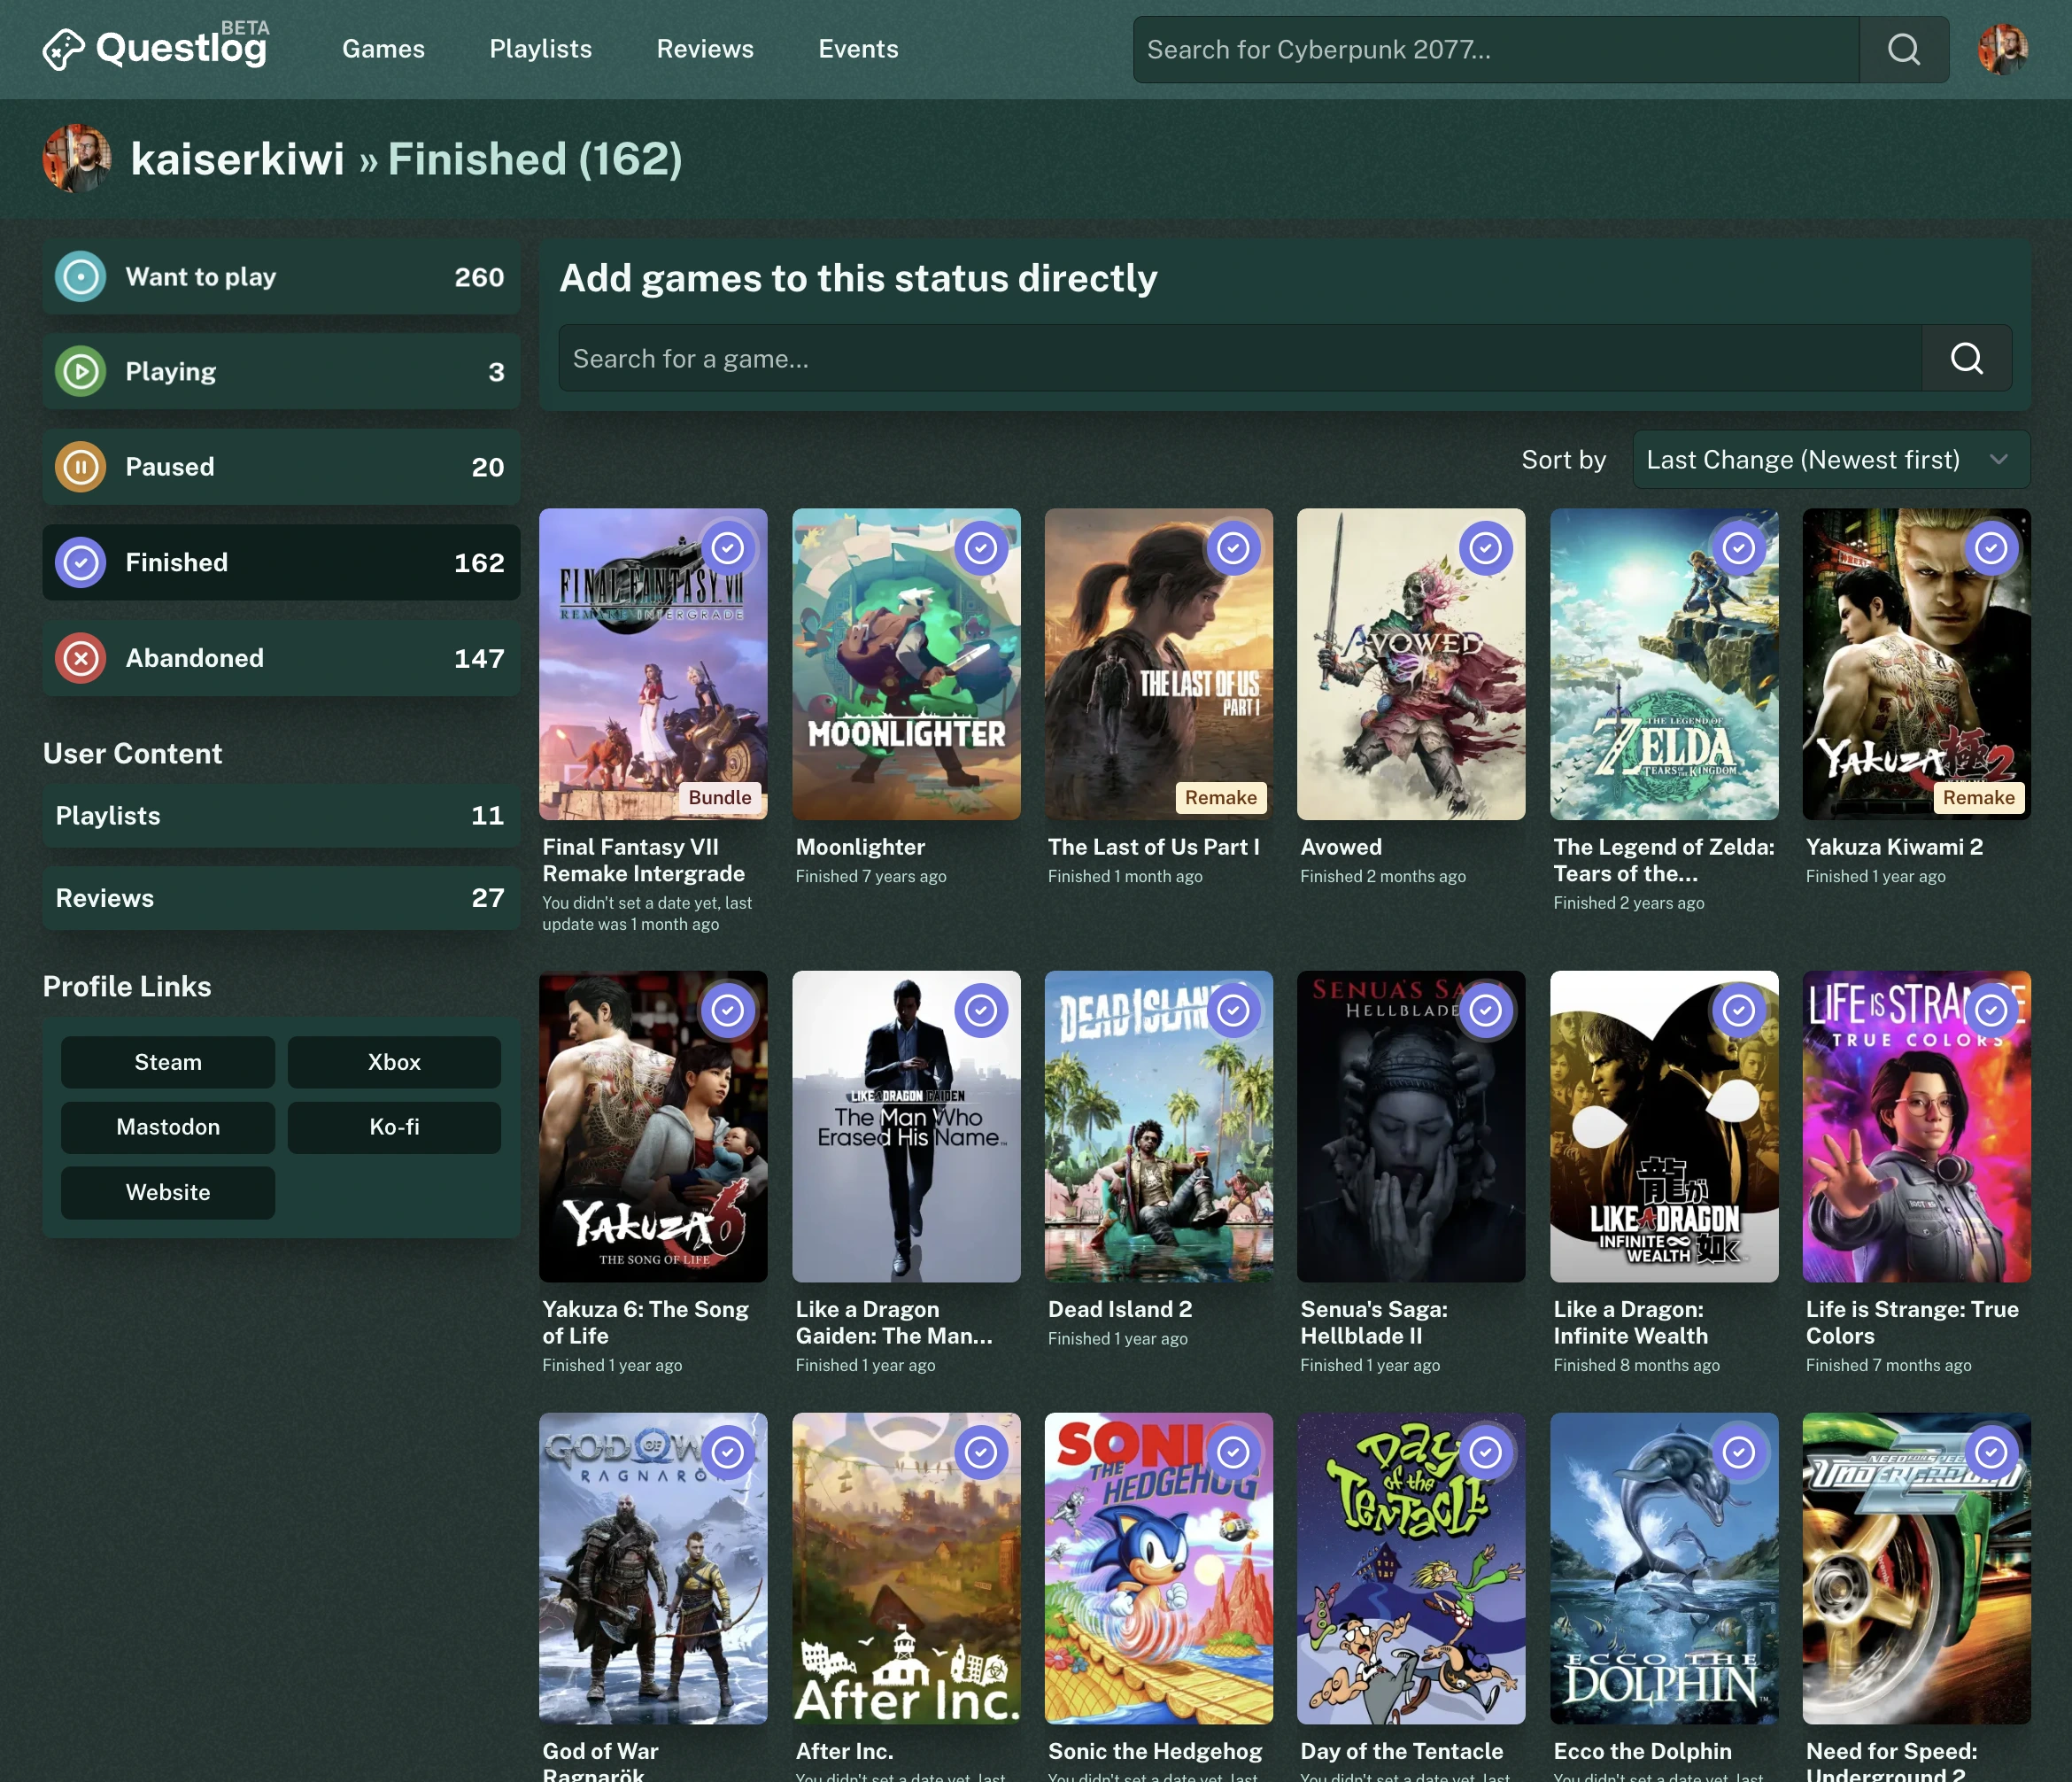The image size is (2072, 1782).
Task: Toggle finished badge on Like a Dragon Gaiden
Action: pyautogui.click(x=981, y=1010)
